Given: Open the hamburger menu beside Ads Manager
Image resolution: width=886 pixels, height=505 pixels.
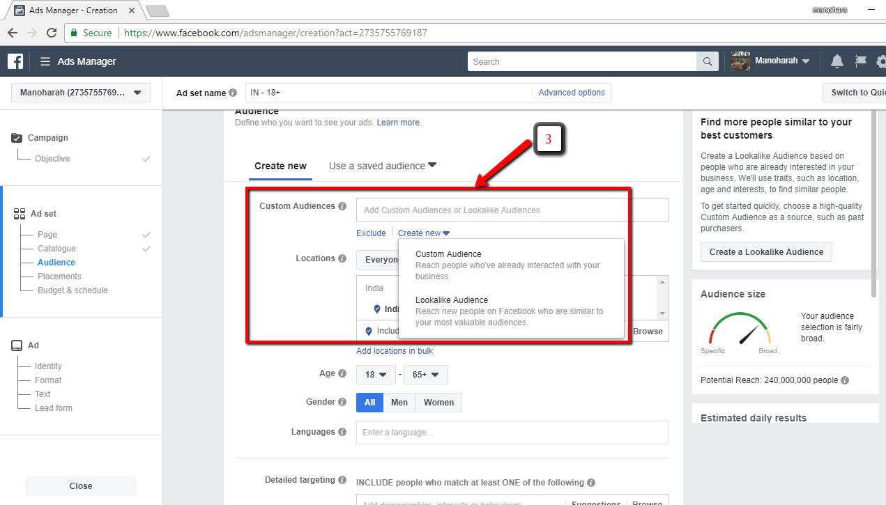Looking at the screenshot, I should [45, 61].
